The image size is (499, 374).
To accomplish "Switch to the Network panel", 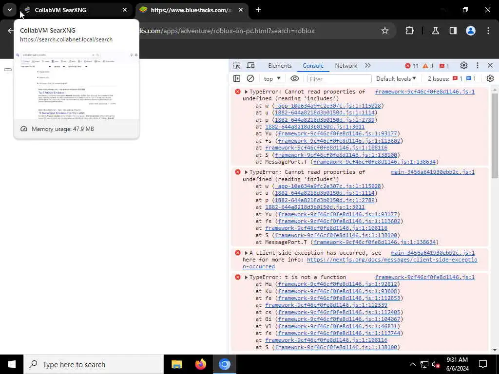I will pos(346,66).
